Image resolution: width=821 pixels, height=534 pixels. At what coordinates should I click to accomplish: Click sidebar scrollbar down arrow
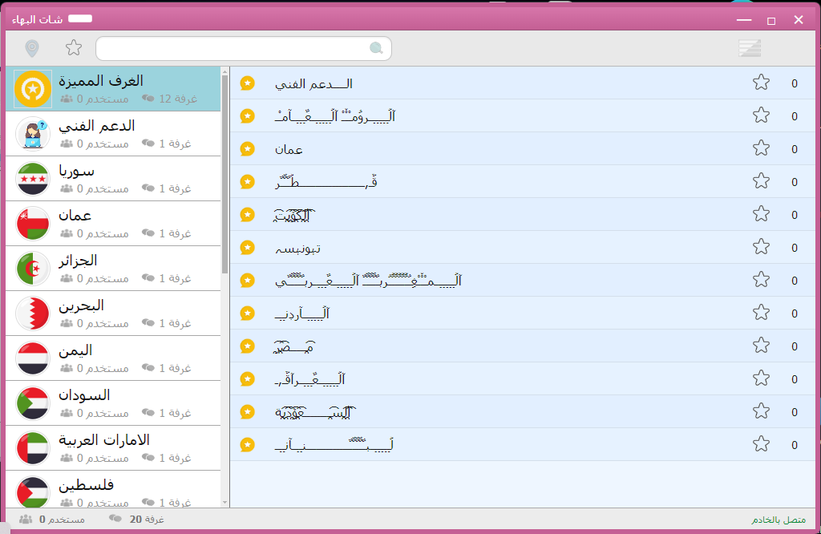(x=225, y=503)
